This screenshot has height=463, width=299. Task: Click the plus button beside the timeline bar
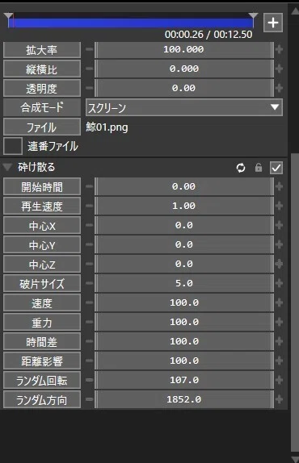pos(272,23)
